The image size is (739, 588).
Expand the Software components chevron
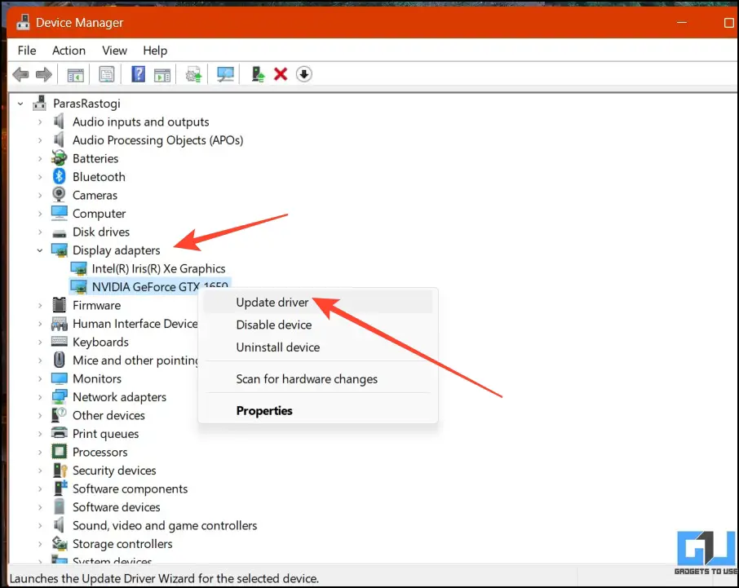40,489
